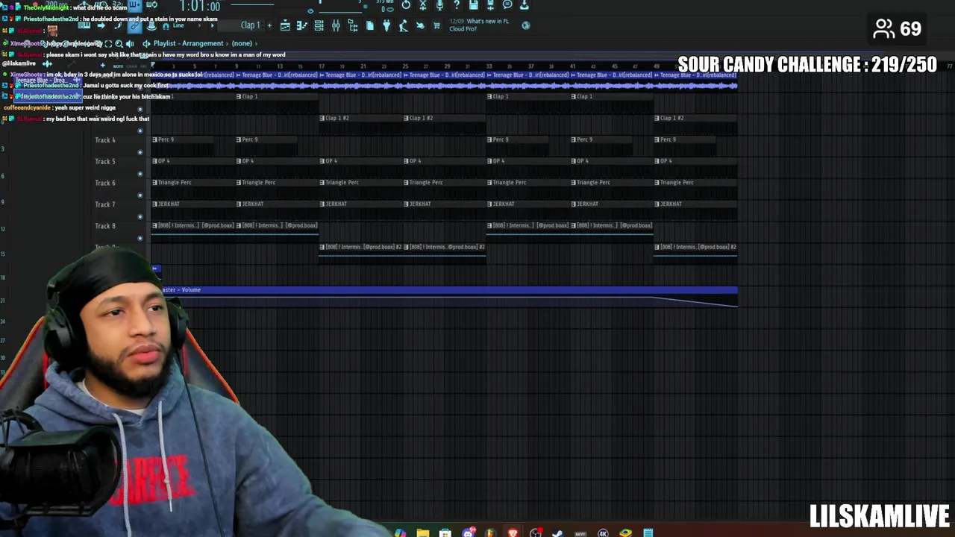Open the plugin picker plug icon

(x=386, y=25)
